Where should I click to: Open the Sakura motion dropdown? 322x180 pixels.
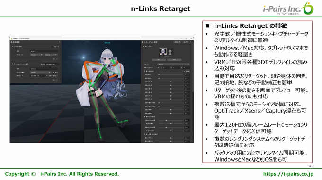[51, 55]
